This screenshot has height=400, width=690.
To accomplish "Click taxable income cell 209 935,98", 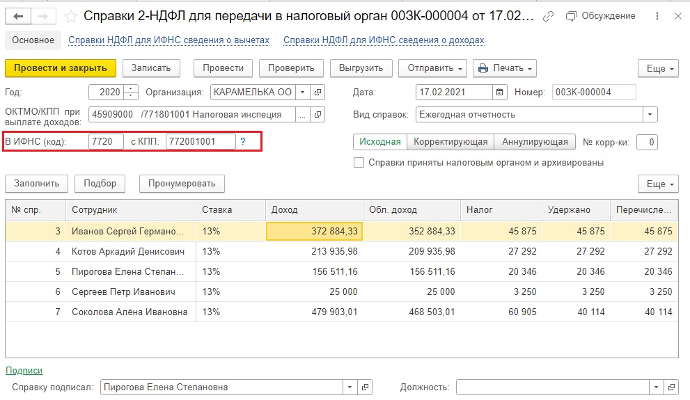I will 411,251.
